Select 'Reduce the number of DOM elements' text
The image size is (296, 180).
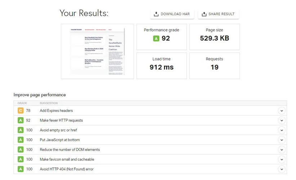[x=69, y=150]
